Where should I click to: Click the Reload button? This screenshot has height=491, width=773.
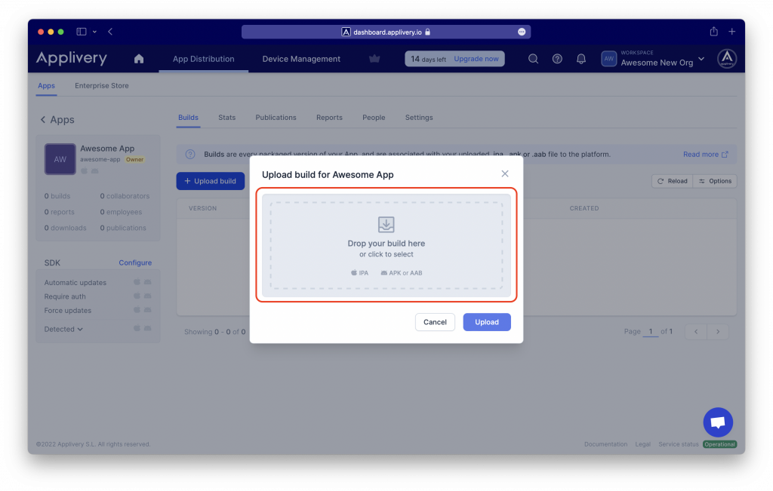673,181
